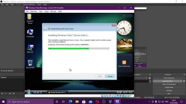Remove source with the minus button
The height and width of the screenshot is (104, 186).
[x=6, y=94]
